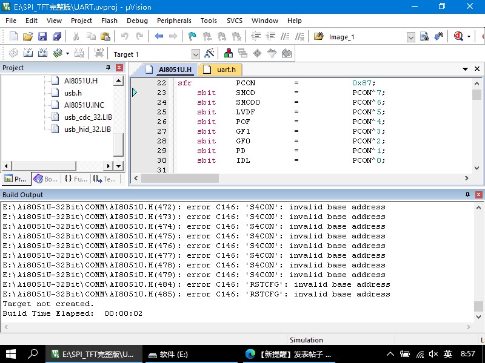The height and width of the screenshot is (363, 485).
Task: Click the editor horizontal scrollbar thumb
Action: (x=180, y=178)
